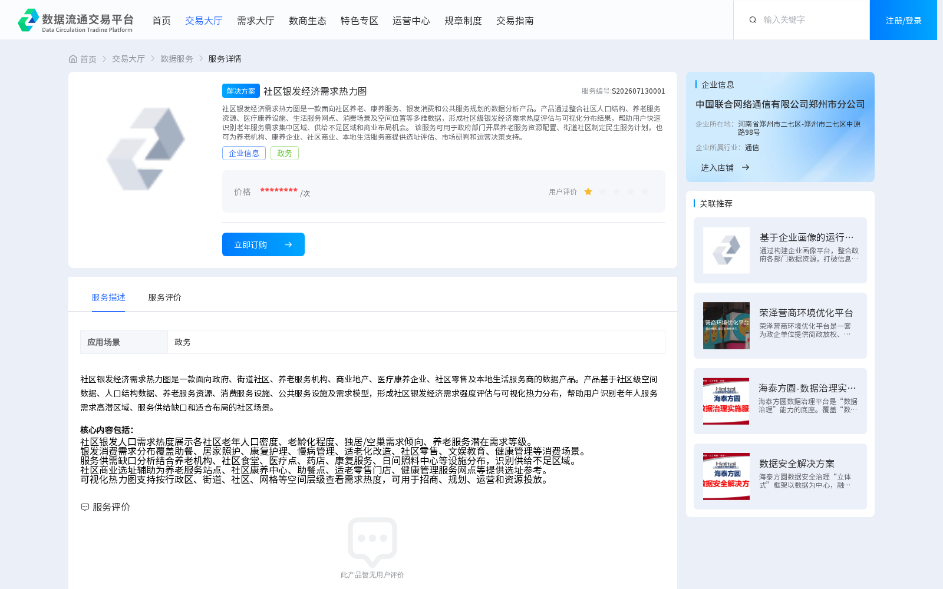The image size is (943, 589).
Task: Click service number S202607130001
Action: [638, 91]
